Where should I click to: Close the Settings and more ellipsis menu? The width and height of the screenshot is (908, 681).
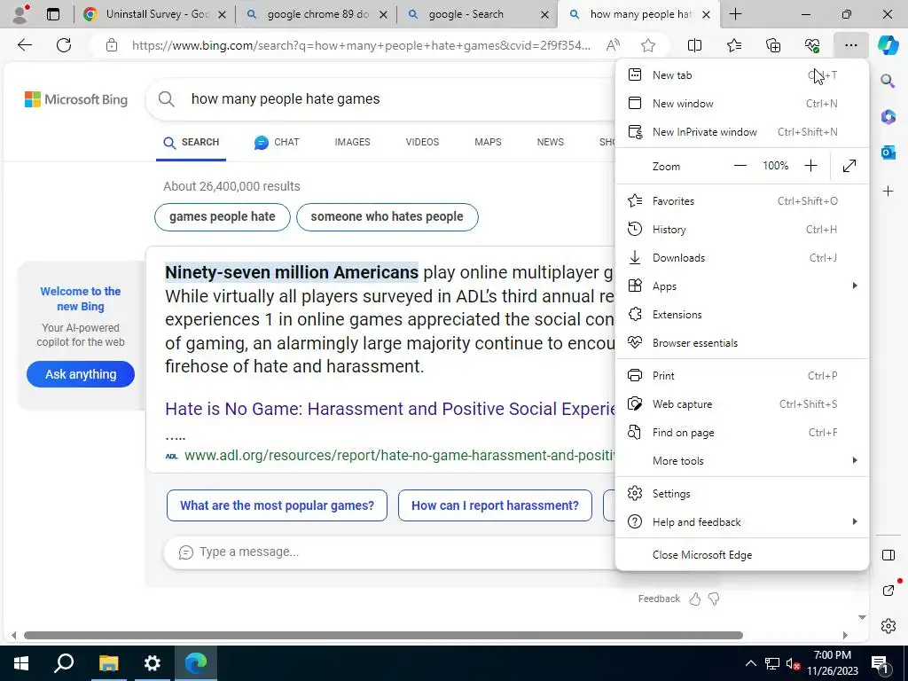[850, 45]
